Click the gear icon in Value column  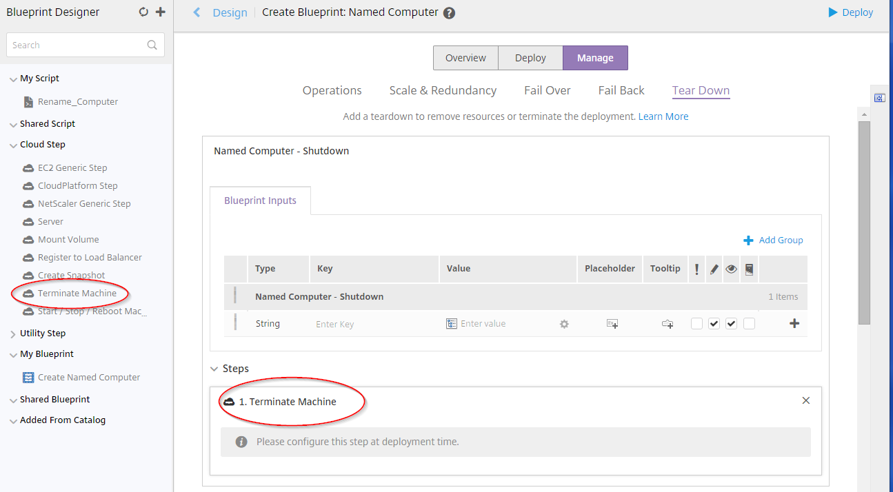click(x=564, y=324)
